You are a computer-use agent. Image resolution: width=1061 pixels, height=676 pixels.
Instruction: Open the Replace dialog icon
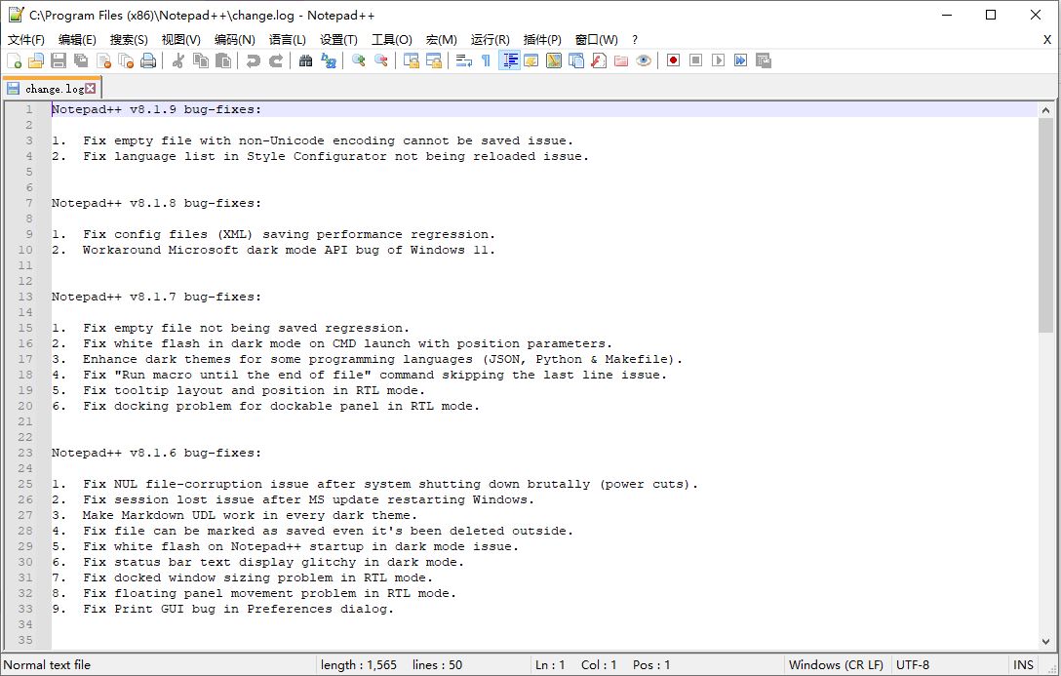329,60
